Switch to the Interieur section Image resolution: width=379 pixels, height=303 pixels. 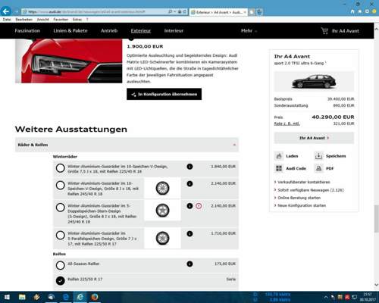coord(174,31)
